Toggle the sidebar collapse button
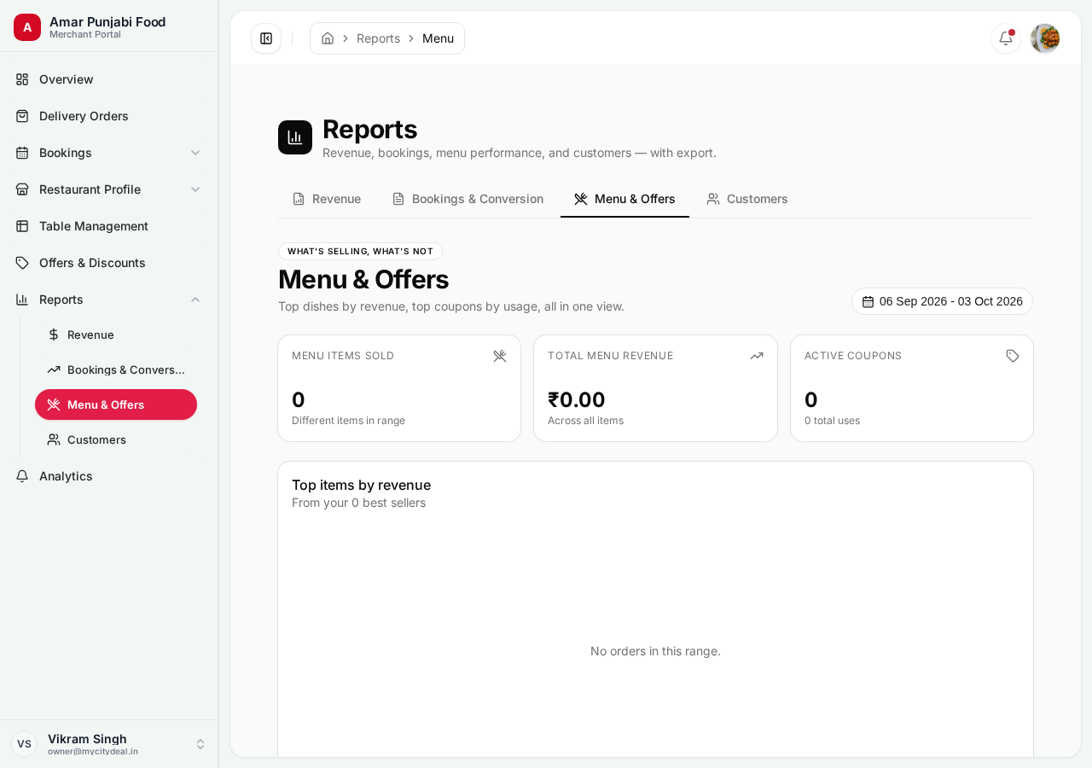Image resolution: width=1092 pixels, height=768 pixels. point(266,38)
